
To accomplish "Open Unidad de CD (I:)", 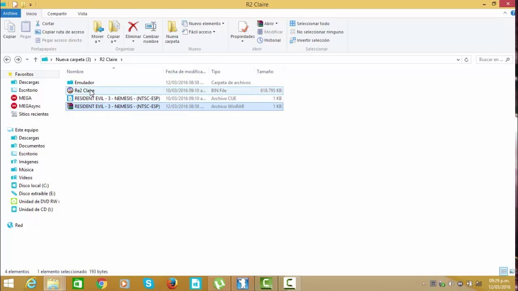I will [x=36, y=209].
